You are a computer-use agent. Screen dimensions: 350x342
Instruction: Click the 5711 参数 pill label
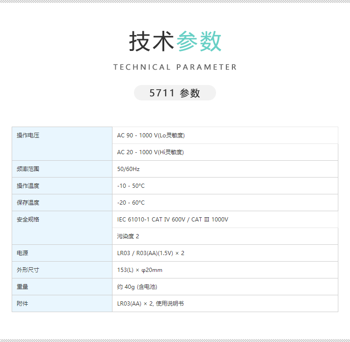pos(175,93)
